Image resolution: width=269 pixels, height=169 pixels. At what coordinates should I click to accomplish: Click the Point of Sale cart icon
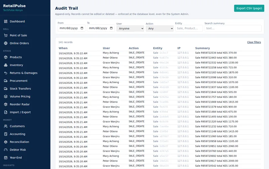(x=6, y=36)
